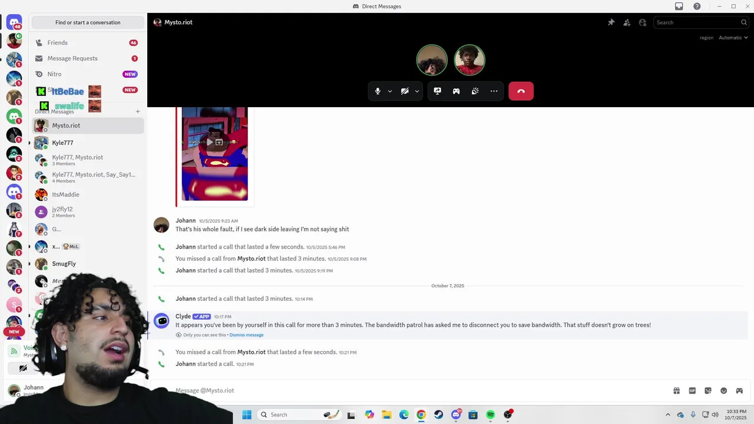Show the user profile panel icon
The image size is (754, 424).
pyautogui.click(x=643, y=22)
